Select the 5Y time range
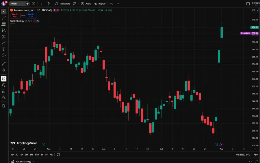 click(x=47, y=155)
